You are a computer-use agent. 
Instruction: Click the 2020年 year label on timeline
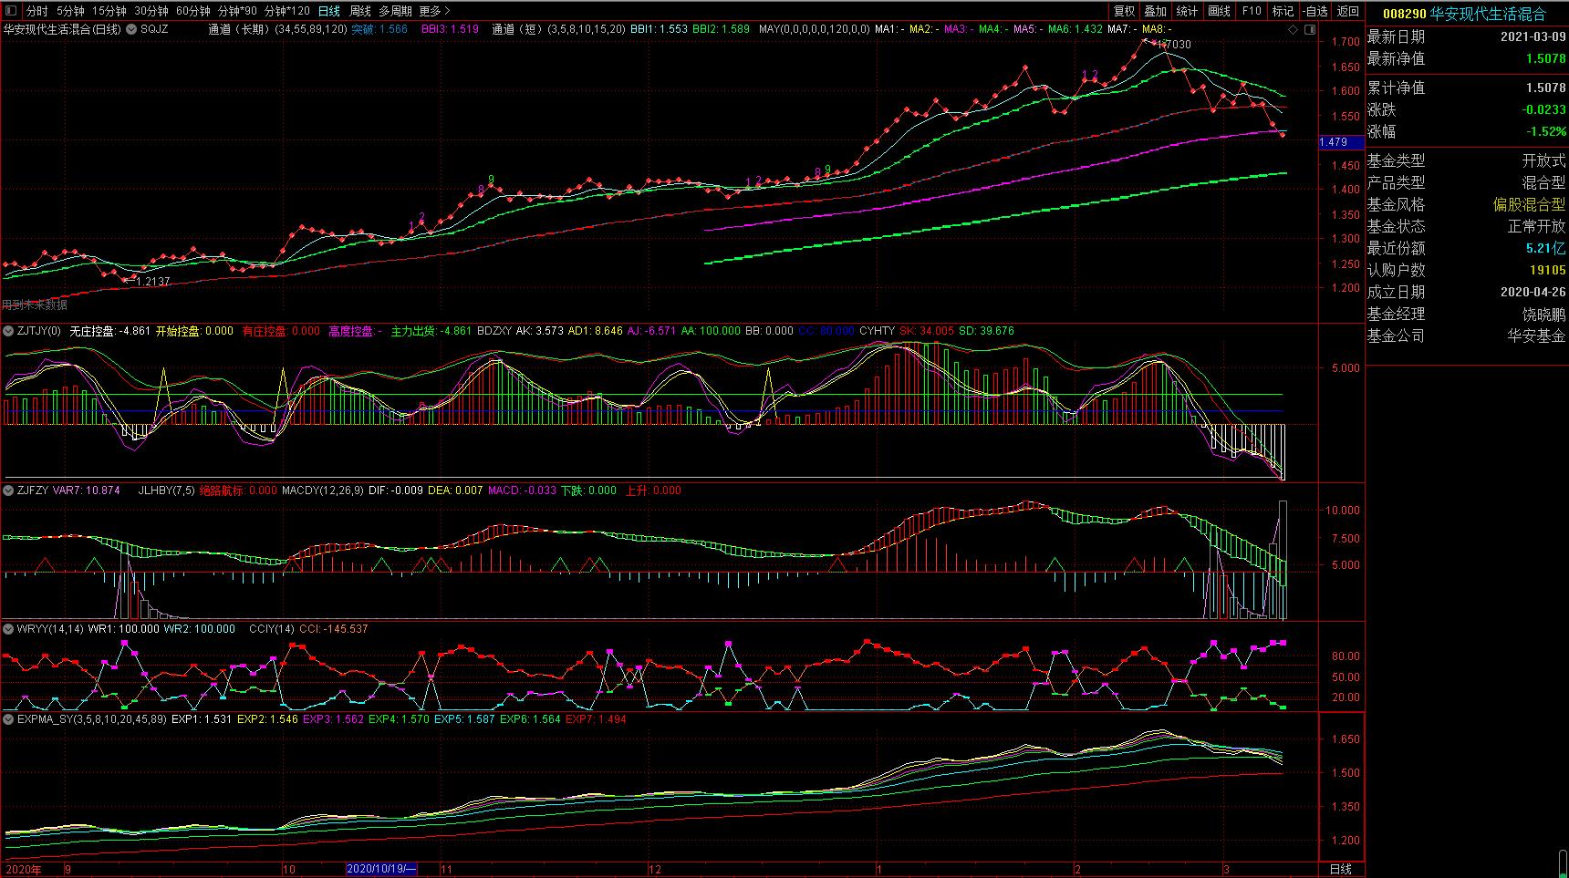[24, 869]
